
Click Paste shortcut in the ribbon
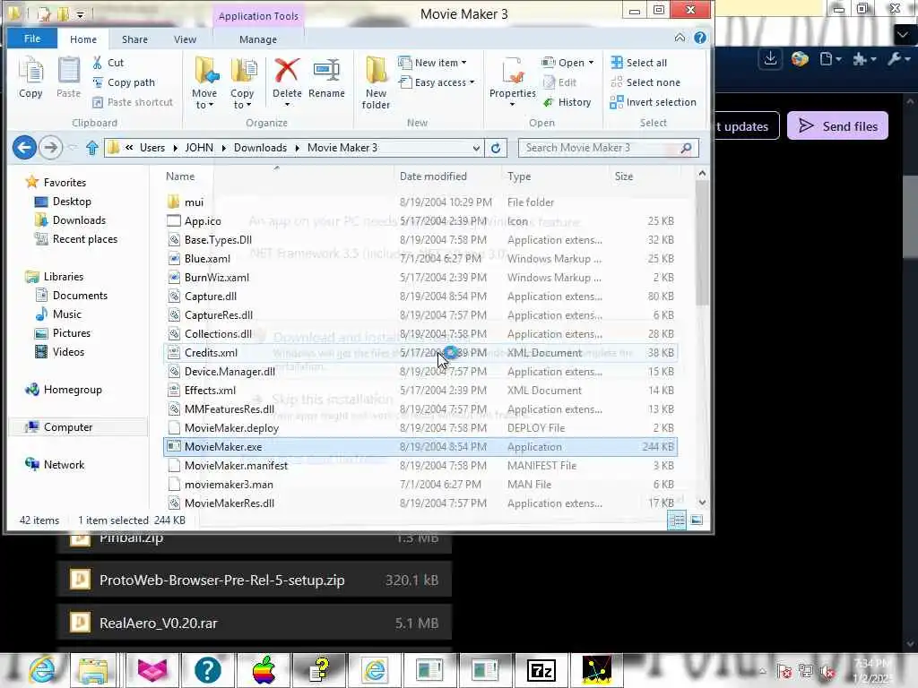[x=133, y=102]
